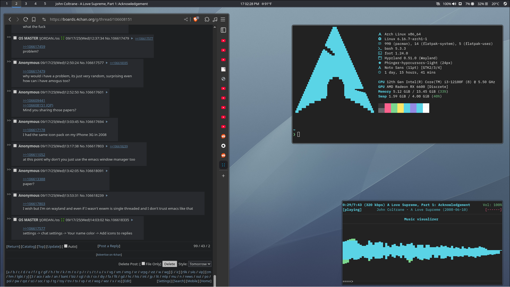Viewport: 510px width, 287px height.
Task: Click the crossed-out eye icon in top bar
Action: [438, 4]
